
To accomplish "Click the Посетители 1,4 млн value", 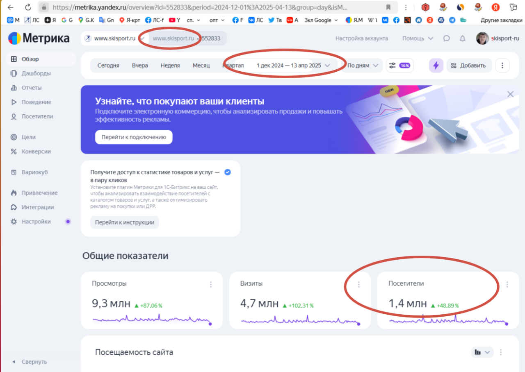I will tap(408, 304).
